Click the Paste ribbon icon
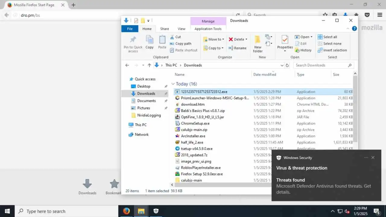Viewport: 386px width, 217px height. click(x=162, y=40)
